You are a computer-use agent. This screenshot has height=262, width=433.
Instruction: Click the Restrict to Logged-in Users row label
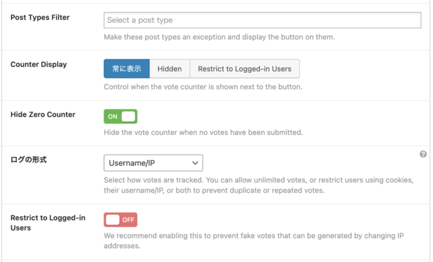[48, 222]
